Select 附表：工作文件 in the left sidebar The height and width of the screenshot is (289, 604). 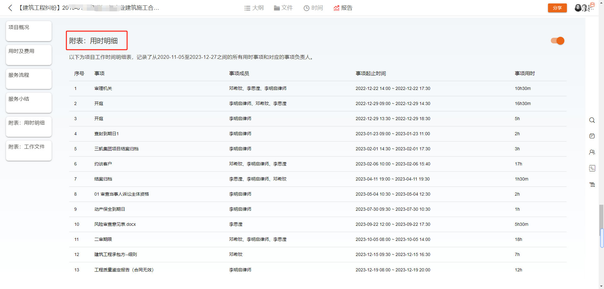29,150
